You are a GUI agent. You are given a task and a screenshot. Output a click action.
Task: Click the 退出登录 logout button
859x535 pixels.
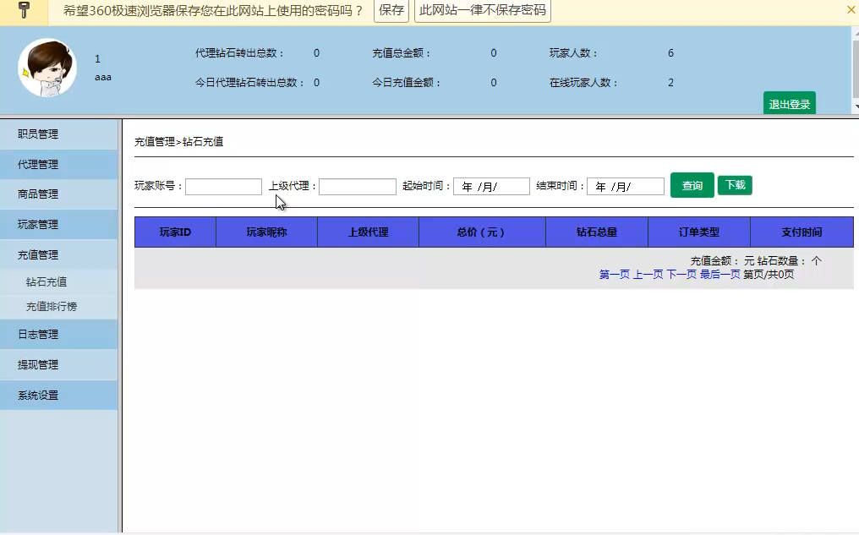click(x=789, y=103)
